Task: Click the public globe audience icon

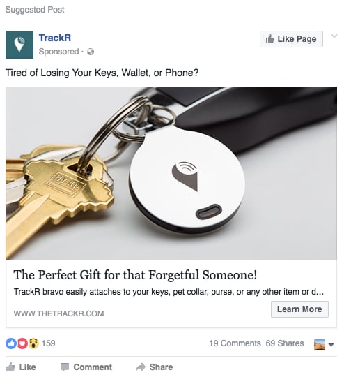Action: tap(91, 52)
